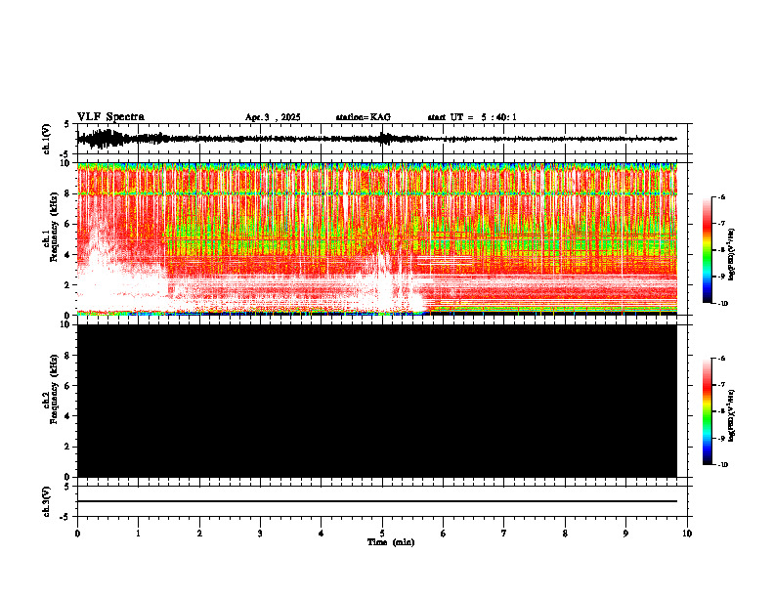Image resolution: width=774 pixels, height=598 pixels.
Task: Click the 'VLF Spectra' title text
Action: (110, 117)
